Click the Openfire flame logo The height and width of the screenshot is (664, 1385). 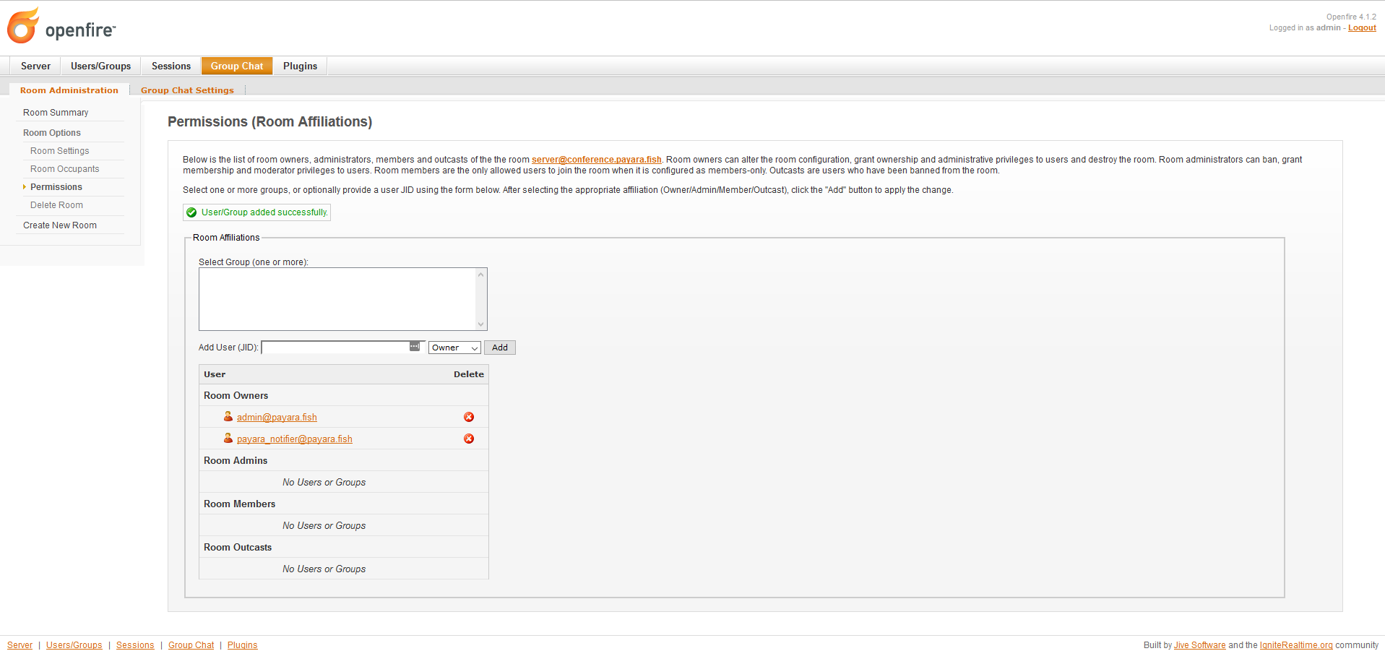[22, 25]
